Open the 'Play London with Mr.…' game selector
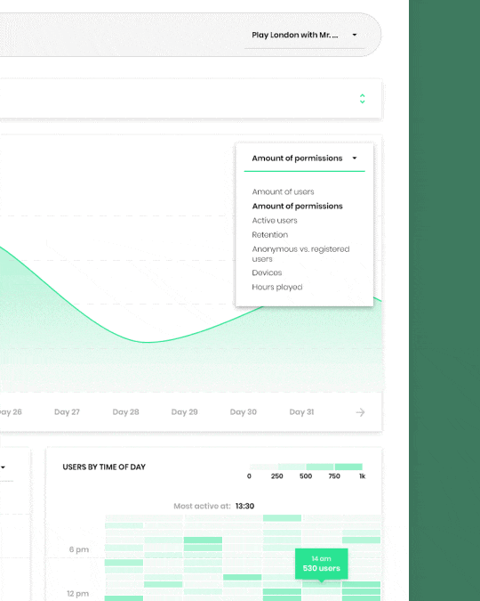Viewport: 480px width, 601px height. click(x=305, y=36)
